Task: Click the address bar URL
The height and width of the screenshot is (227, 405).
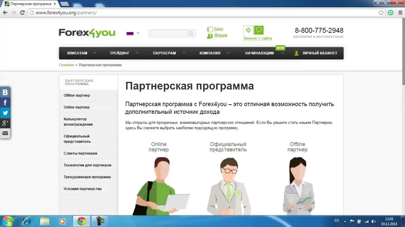Action: point(66,13)
